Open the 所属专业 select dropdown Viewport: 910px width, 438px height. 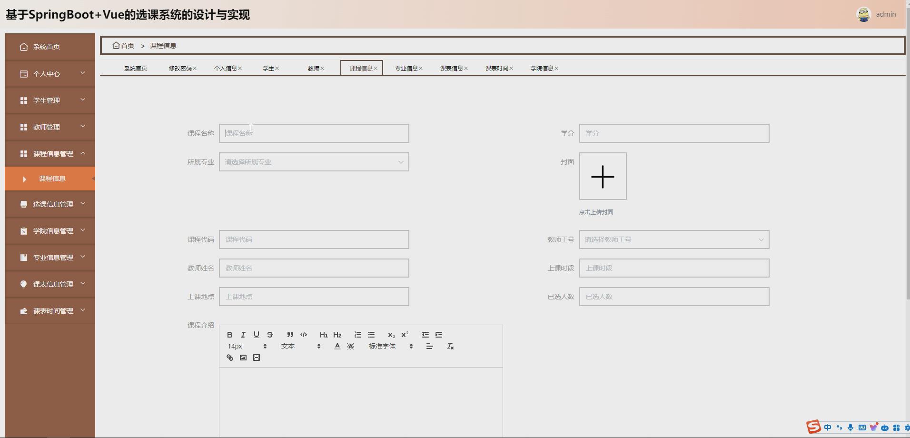[x=314, y=162]
